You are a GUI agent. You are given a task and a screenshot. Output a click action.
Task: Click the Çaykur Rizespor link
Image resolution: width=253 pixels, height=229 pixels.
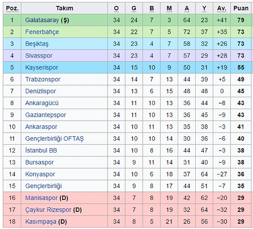[x=48, y=210]
